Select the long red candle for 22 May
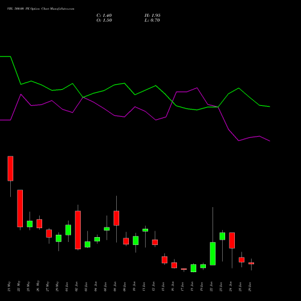 20,208
